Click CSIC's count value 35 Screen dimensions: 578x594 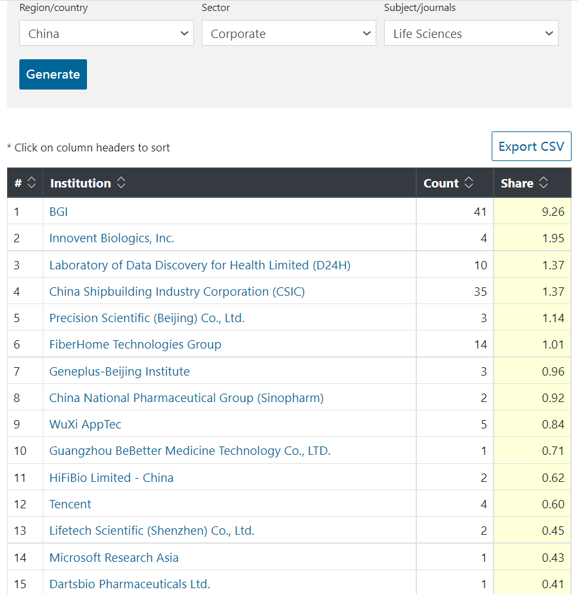(480, 292)
